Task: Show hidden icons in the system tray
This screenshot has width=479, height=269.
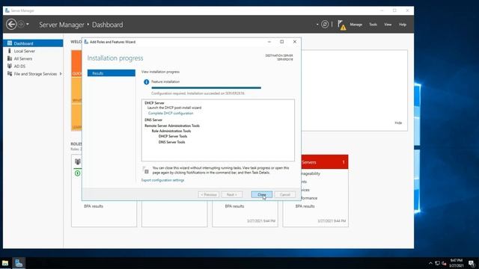Action: point(430,263)
